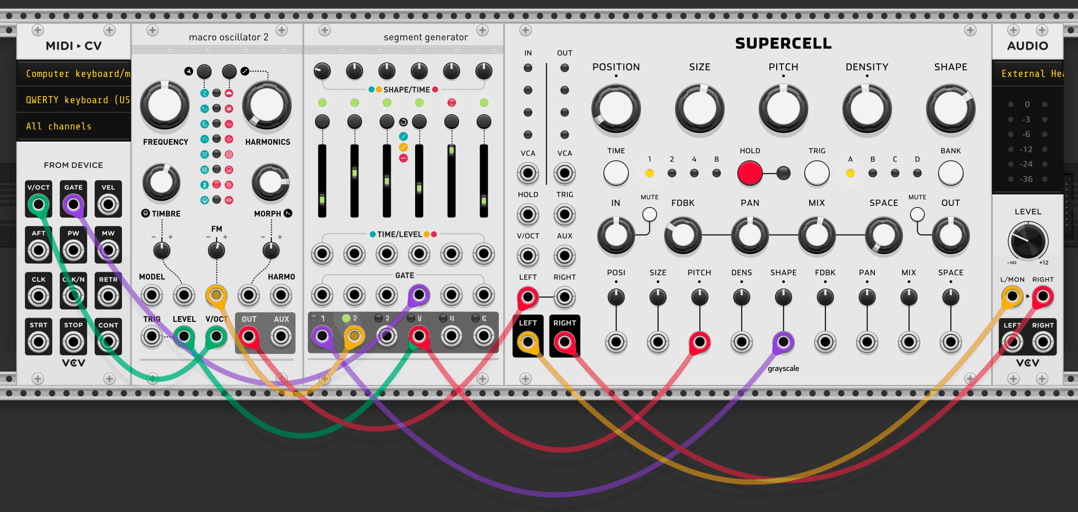Click the OUT jack on macro oscillator 2
This screenshot has width=1078, height=512.
click(249, 337)
